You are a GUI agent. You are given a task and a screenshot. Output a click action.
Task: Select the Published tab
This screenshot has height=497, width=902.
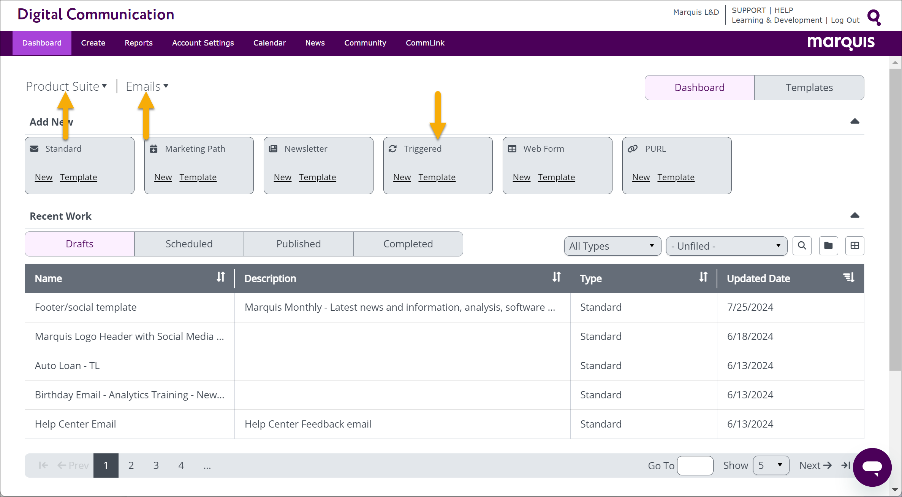click(298, 244)
